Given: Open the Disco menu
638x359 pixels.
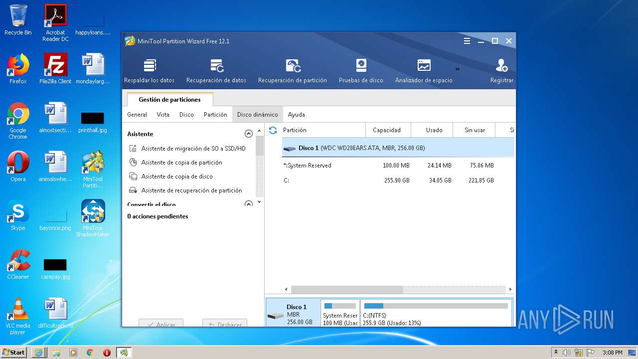Looking at the screenshot, I should pos(186,114).
